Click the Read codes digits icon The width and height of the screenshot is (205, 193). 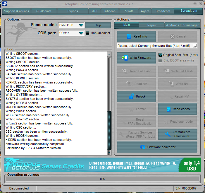click(x=168, y=109)
